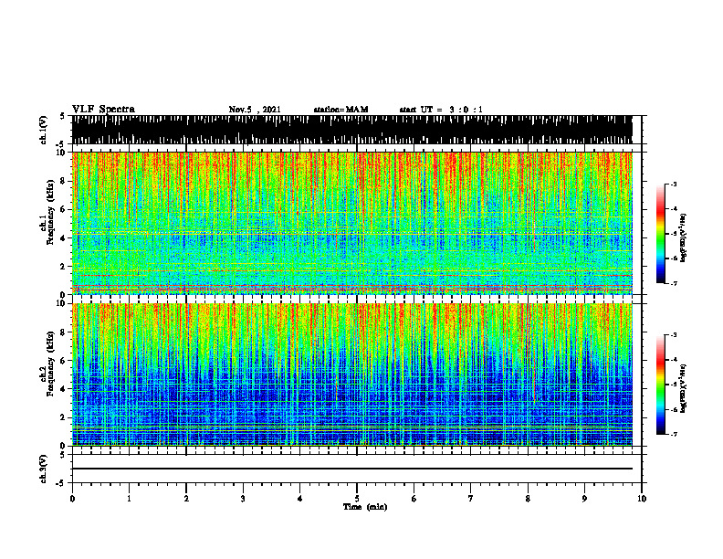The height and width of the screenshot is (559, 723).
Task: Click the "2" kHz tick of ch.1 spectrogram
Action: [x=64, y=267]
